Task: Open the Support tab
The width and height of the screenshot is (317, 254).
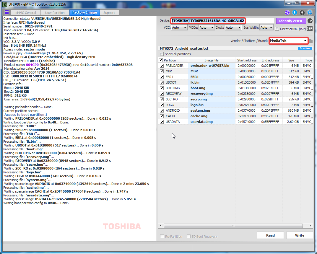Action: click(109, 12)
